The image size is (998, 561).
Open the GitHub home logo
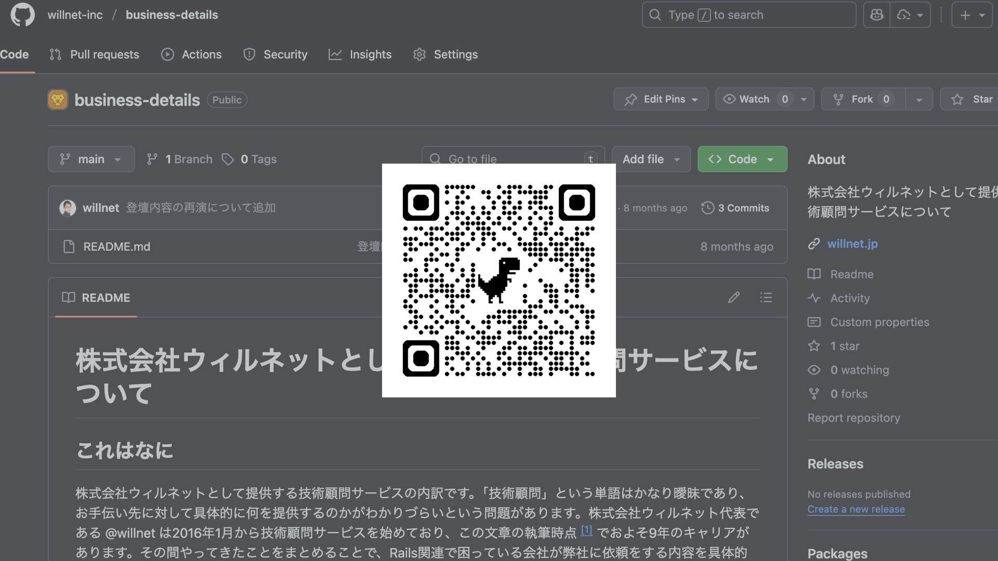[x=22, y=15]
